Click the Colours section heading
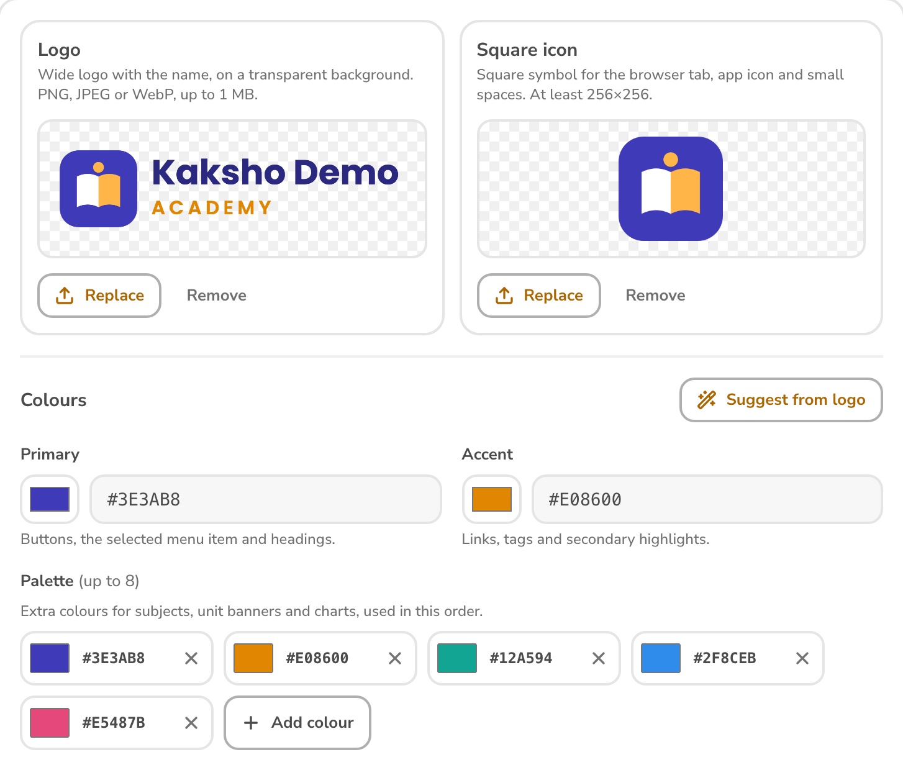The image size is (903, 770). [54, 400]
